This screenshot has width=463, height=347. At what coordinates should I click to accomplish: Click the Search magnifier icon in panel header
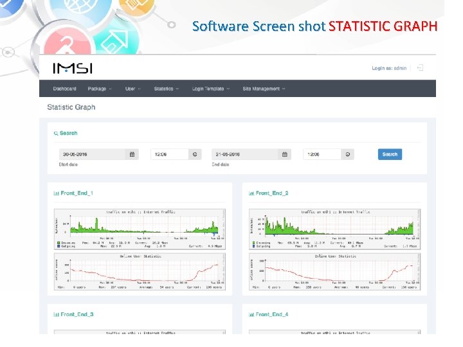pyautogui.click(x=56, y=134)
